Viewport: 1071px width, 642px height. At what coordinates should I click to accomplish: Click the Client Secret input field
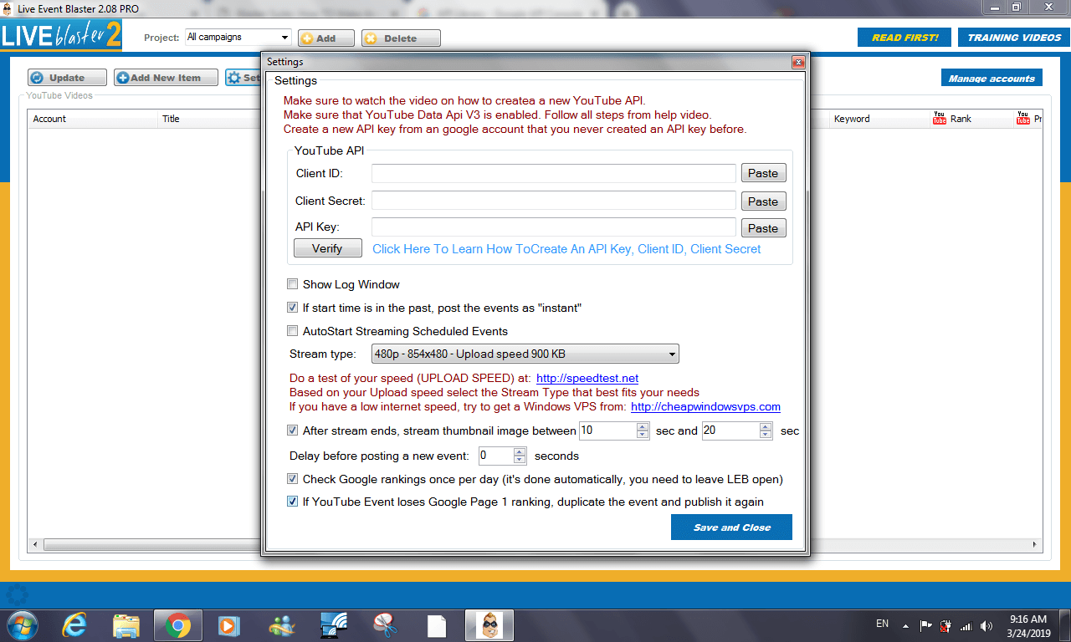554,201
